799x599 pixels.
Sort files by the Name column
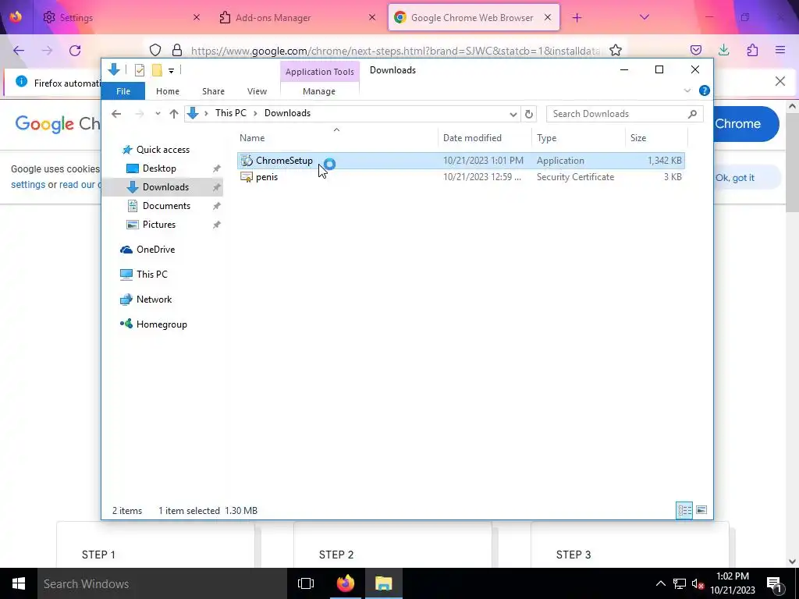(x=337, y=138)
